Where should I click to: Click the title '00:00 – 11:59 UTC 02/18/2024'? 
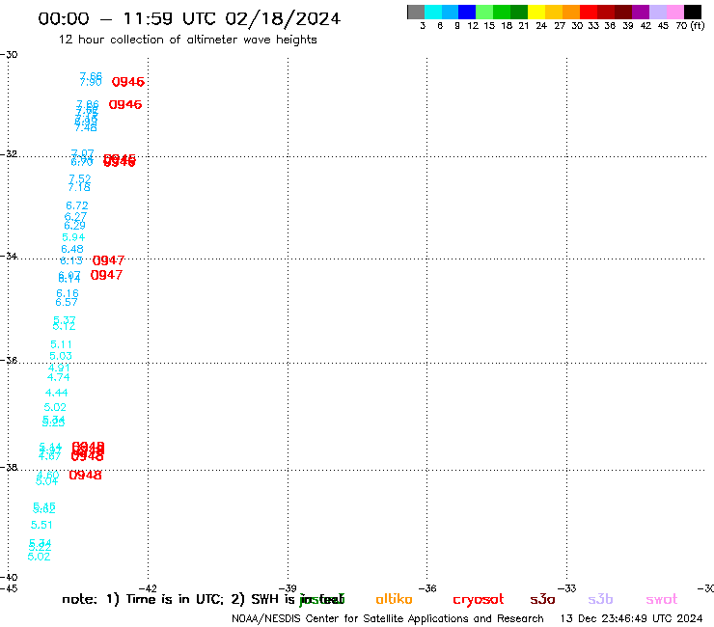click(x=189, y=18)
